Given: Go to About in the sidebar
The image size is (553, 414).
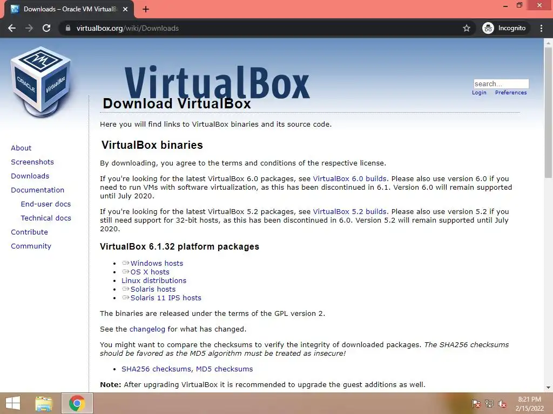Looking at the screenshot, I should point(21,148).
